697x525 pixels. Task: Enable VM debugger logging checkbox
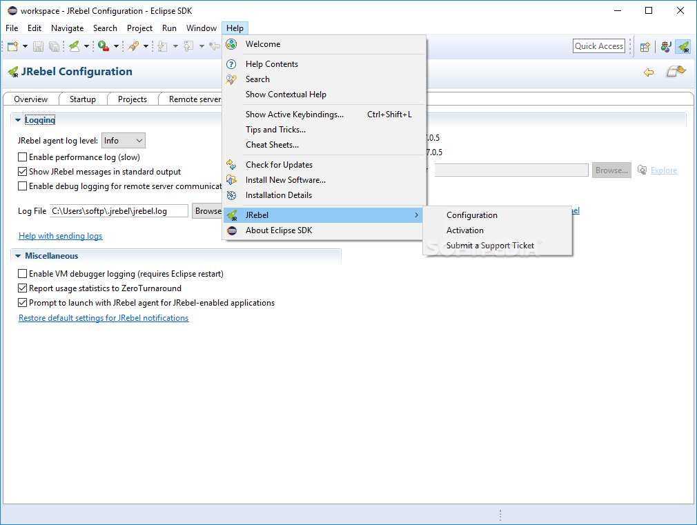[x=22, y=273]
